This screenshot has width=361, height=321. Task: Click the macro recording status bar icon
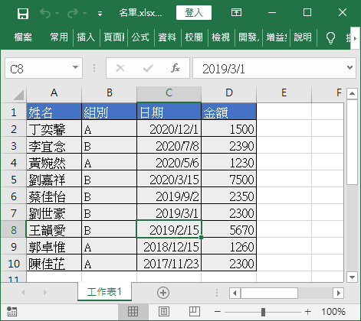point(11,311)
